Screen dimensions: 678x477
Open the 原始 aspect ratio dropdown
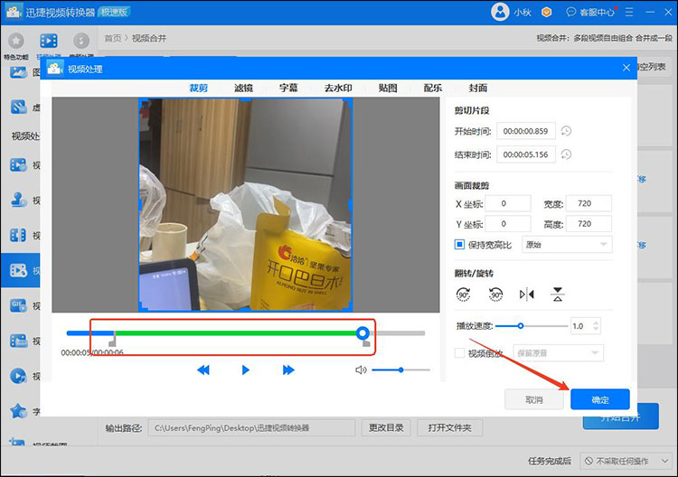(567, 245)
